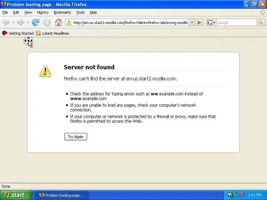Click the Windows Start button
This screenshot has height=200, width=267.
click(x=16, y=195)
